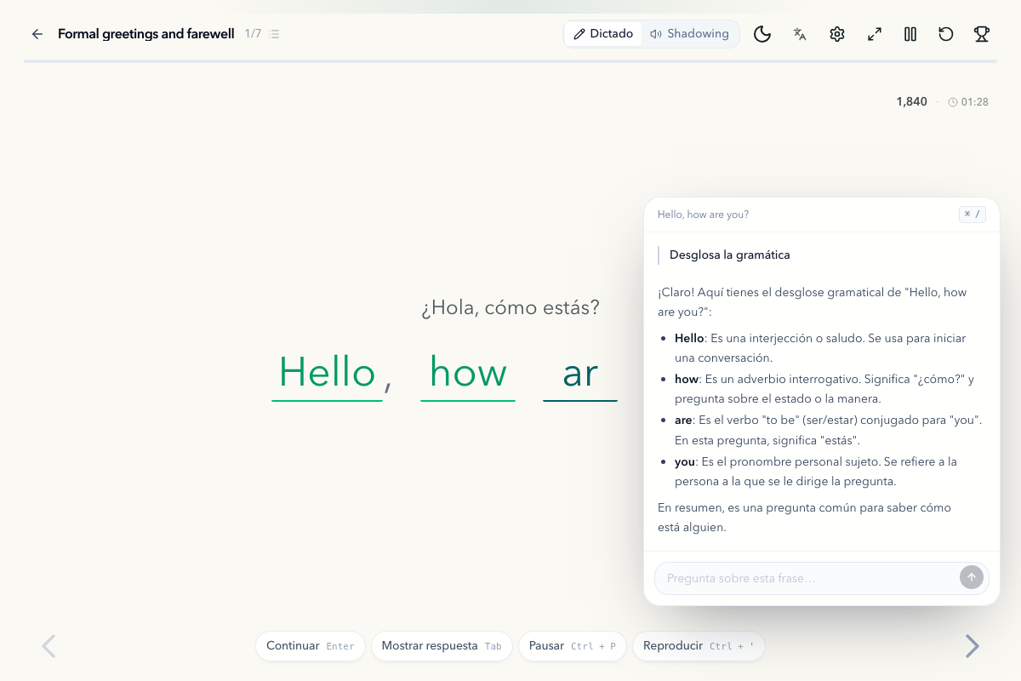Click the Continuar button
Screen dimensions: 1021x681
click(311, 646)
